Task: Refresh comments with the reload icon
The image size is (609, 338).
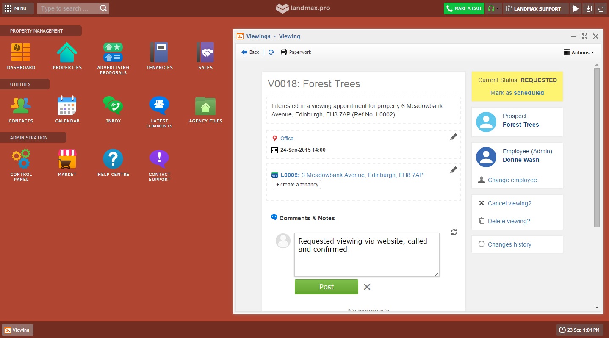Action: [454, 232]
